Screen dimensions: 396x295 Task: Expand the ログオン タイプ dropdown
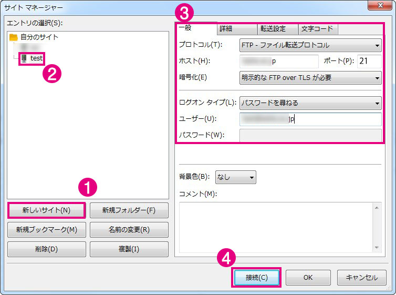pyautogui.click(x=310, y=103)
